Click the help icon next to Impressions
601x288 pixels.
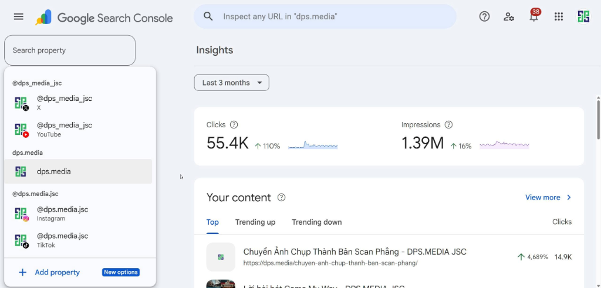click(x=448, y=125)
